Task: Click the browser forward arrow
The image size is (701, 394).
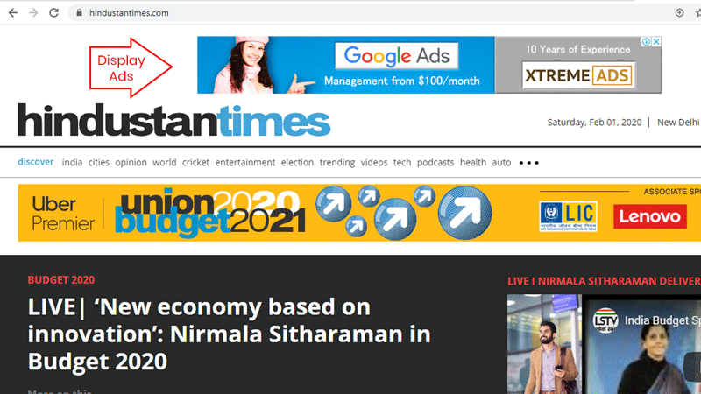Action: point(33,12)
